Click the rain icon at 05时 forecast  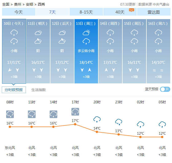click(x=162, y=124)
